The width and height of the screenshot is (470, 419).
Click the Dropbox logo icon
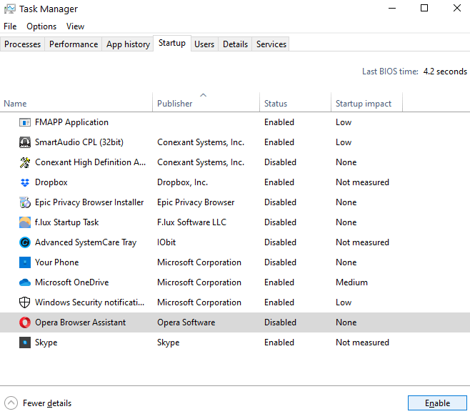pos(25,182)
